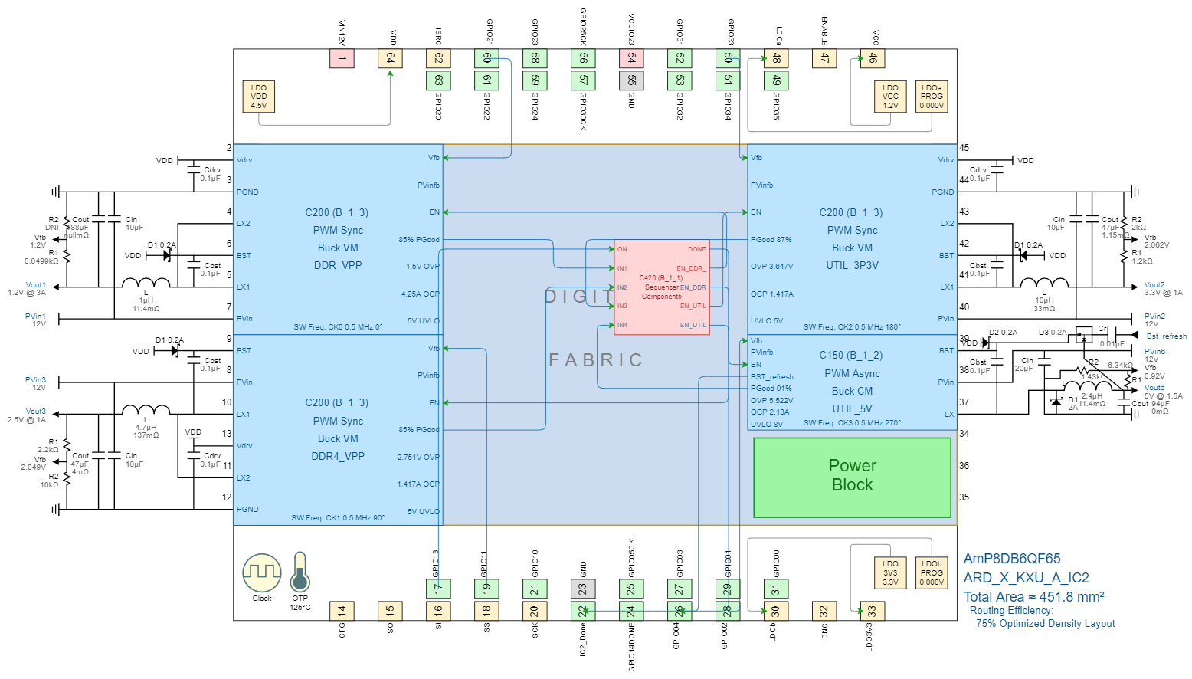This screenshot has width=1192, height=679.
Task: Open the C420 Sequencer component block
Action: coord(662,287)
